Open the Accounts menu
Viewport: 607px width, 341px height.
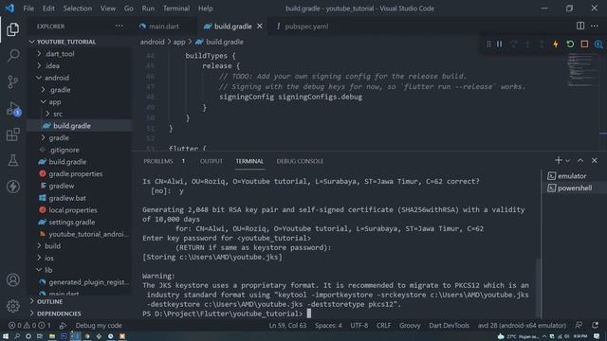pos(12,279)
